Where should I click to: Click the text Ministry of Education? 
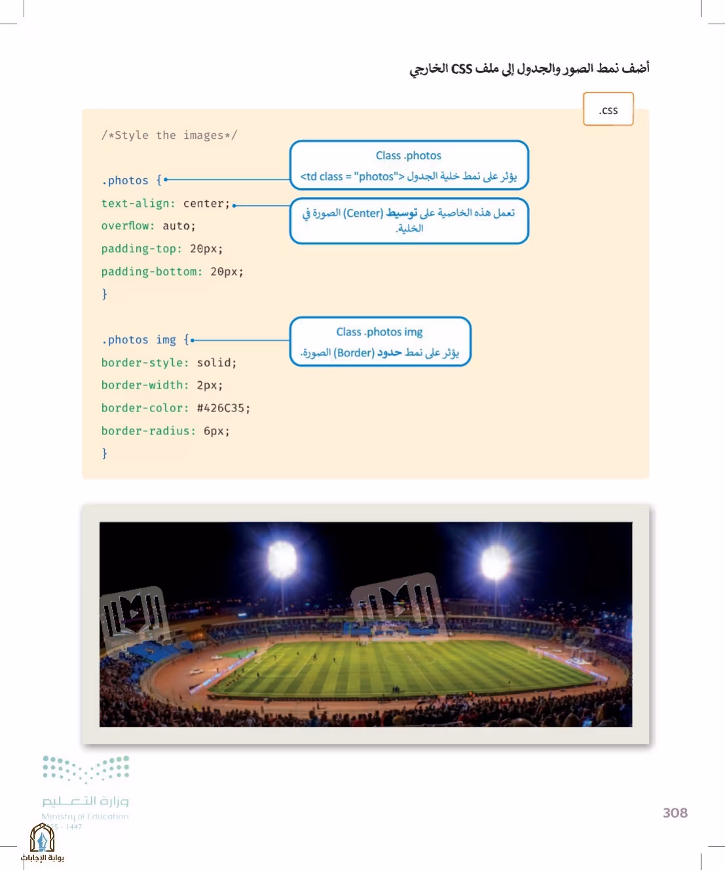click(85, 816)
